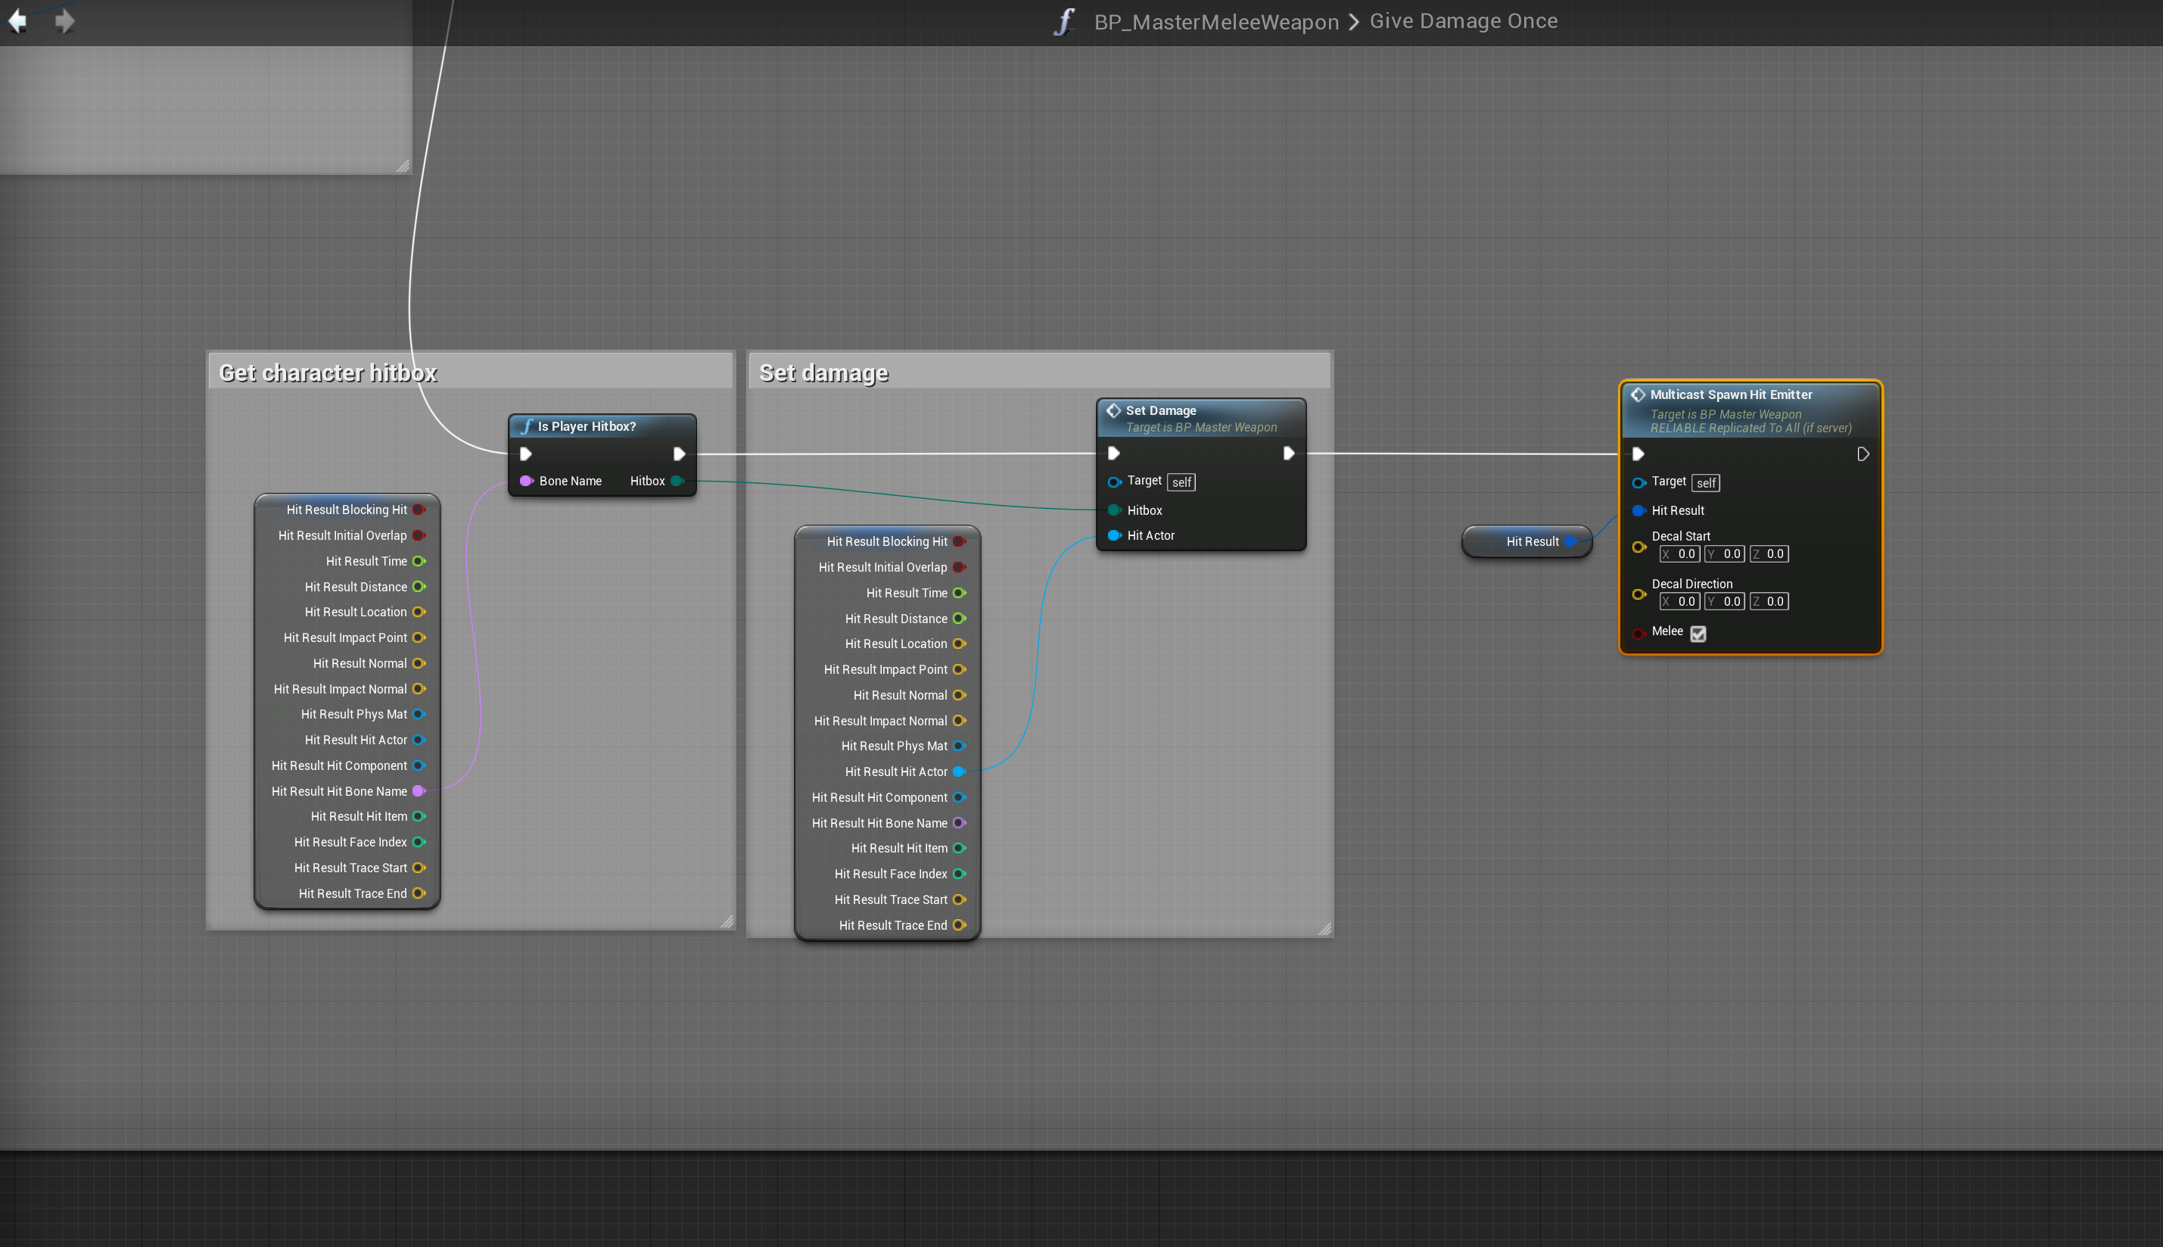The image size is (2163, 1247).
Task: Click the back navigation arrow
Action: coord(17,20)
